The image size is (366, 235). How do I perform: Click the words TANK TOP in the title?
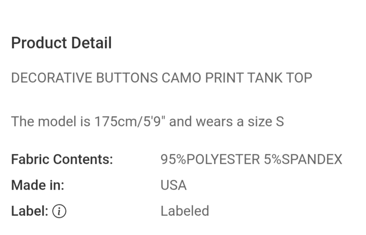click(279, 78)
